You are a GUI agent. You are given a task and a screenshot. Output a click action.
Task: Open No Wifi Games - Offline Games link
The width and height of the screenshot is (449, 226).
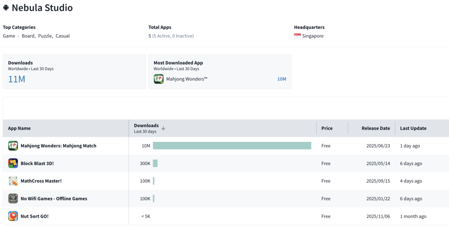(54, 199)
